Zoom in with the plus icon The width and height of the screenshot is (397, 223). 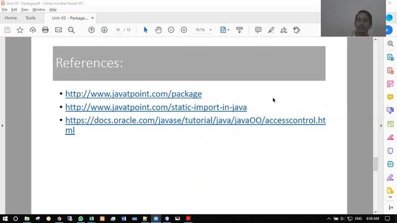tap(184, 30)
